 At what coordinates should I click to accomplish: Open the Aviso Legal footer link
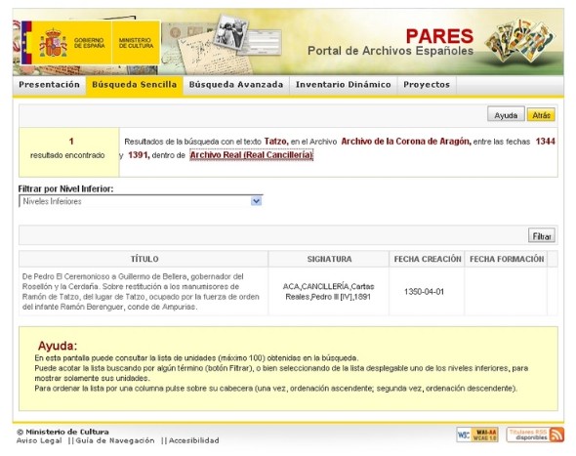pyautogui.click(x=39, y=440)
